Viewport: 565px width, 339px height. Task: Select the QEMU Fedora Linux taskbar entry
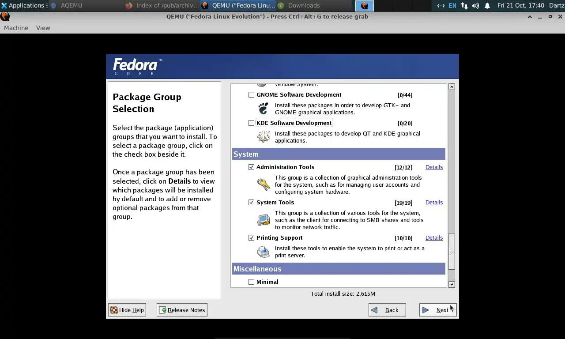(238, 5)
